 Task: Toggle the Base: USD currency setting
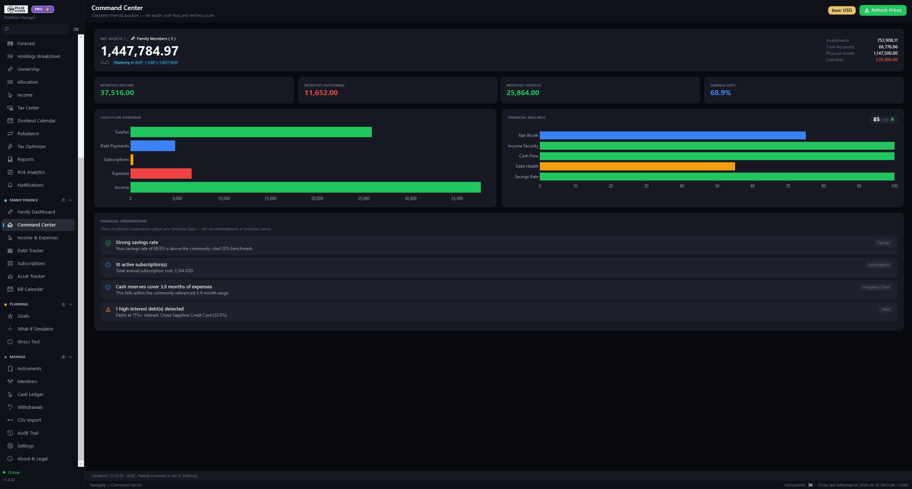841,10
